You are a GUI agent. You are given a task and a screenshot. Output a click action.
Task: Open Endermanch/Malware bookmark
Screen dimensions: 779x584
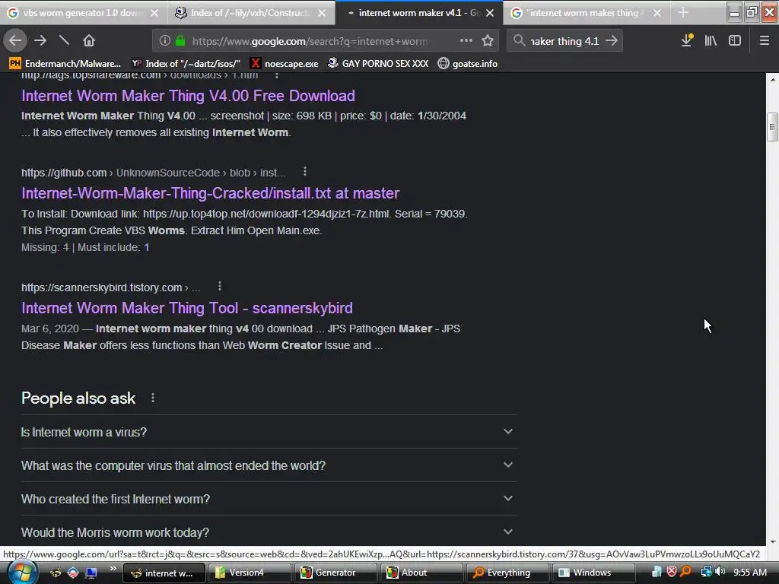pyautogui.click(x=65, y=64)
